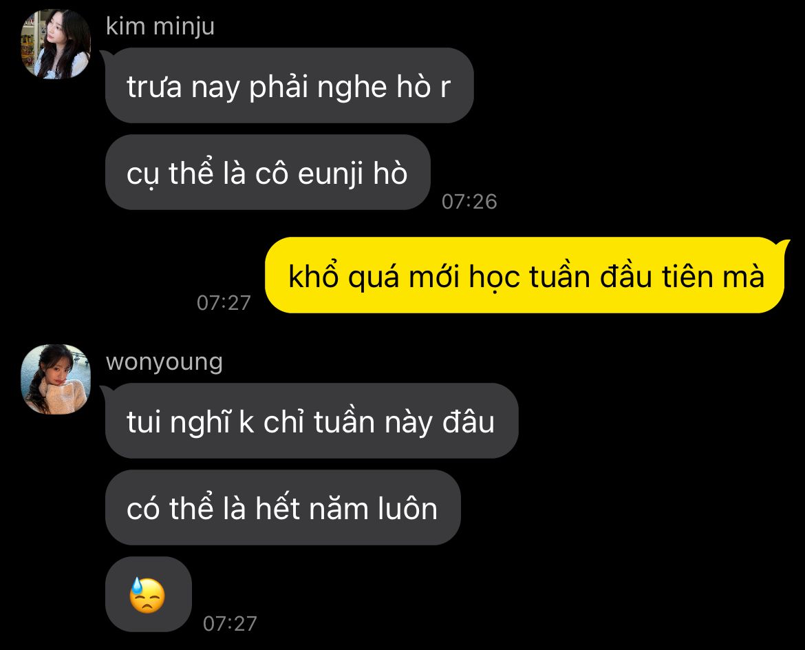Select message 'tui nghĩ k chỉ tuần này đâu'
Image resolution: width=805 pixels, height=650 pixels.
[x=311, y=421]
